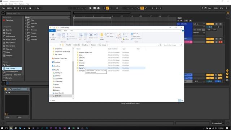Expand the Sampler folder in Ableton browser
Screen dimensions: 231x130
(x=26, y=36)
